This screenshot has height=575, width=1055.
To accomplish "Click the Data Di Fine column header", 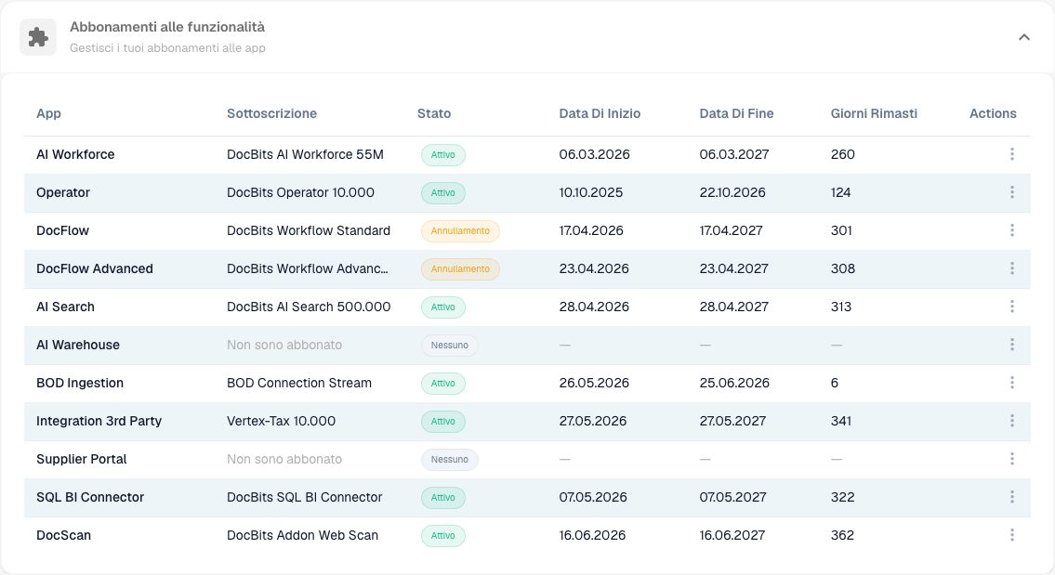I will click(737, 113).
